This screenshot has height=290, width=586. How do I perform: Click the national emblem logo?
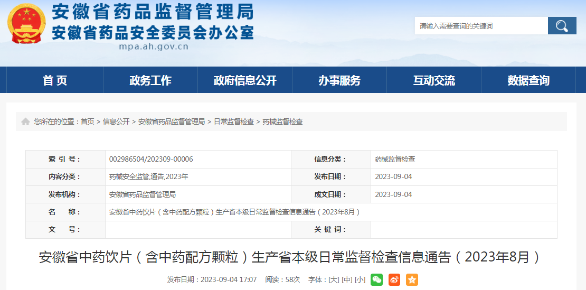[x=26, y=25]
